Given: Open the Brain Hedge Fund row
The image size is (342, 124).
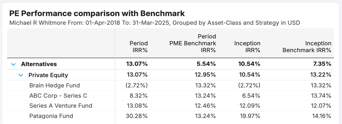Looking at the screenshot, I should [55, 85].
